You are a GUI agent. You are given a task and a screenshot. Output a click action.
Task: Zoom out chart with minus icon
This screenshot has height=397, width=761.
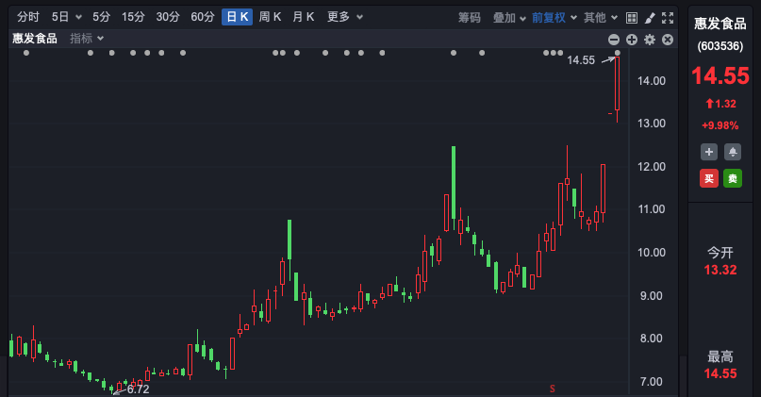click(614, 39)
